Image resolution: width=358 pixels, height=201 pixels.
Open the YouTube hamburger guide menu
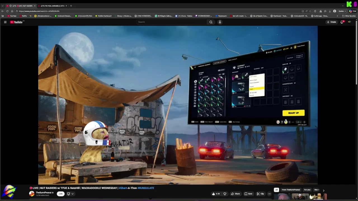(5, 22)
